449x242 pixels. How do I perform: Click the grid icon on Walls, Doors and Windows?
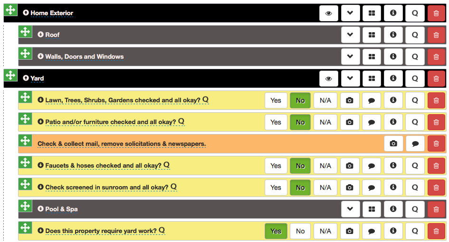click(372, 57)
